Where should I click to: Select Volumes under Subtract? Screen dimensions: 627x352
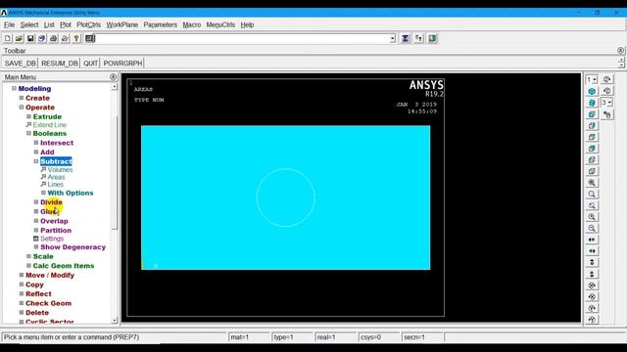tap(60, 169)
